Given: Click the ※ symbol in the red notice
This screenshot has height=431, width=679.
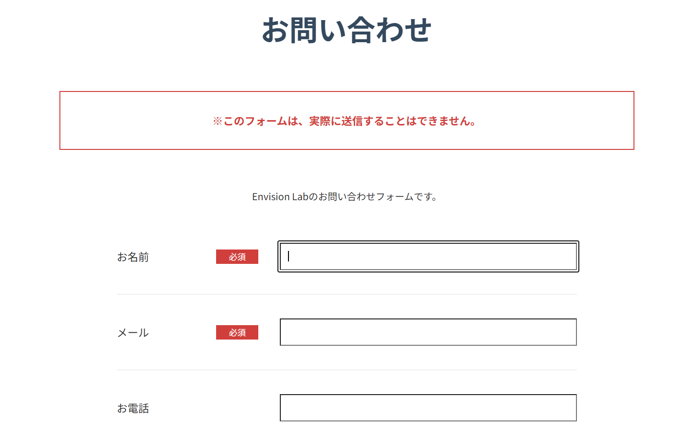Looking at the screenshot, I should tap(218, 121).
